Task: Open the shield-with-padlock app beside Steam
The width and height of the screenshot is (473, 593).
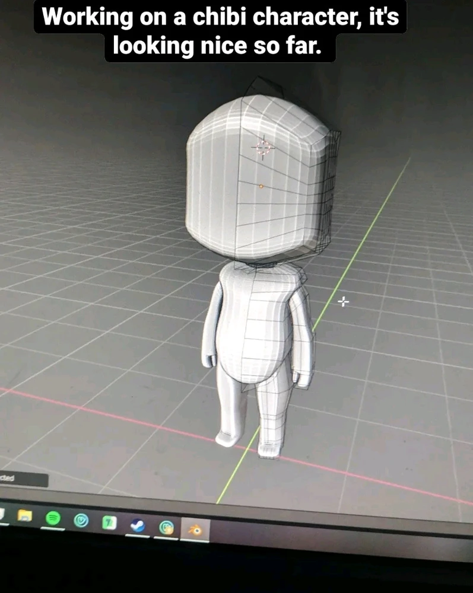Action: pos(167,527)
